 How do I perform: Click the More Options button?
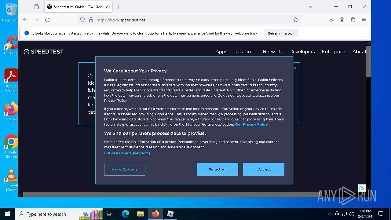point(125,169)
